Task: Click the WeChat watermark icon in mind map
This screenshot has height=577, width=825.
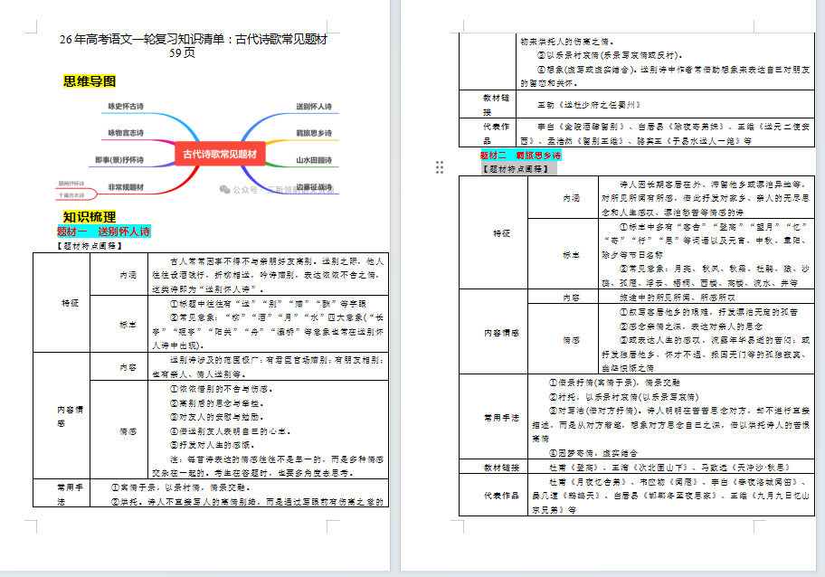Action: pyautogui.click(x=223, y=190)
